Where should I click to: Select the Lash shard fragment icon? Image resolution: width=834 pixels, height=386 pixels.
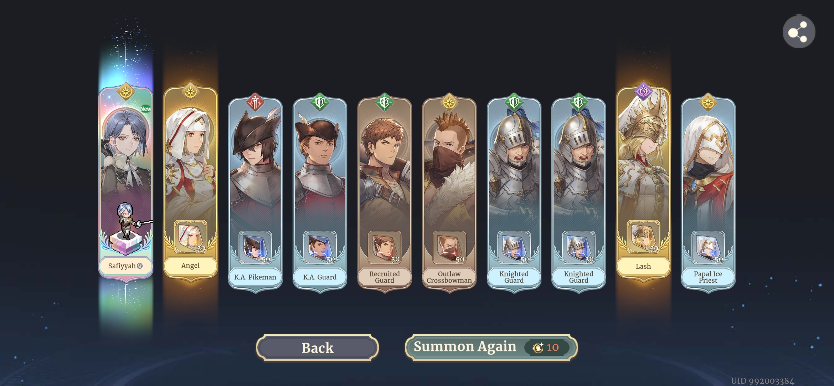tap(643, 237)
